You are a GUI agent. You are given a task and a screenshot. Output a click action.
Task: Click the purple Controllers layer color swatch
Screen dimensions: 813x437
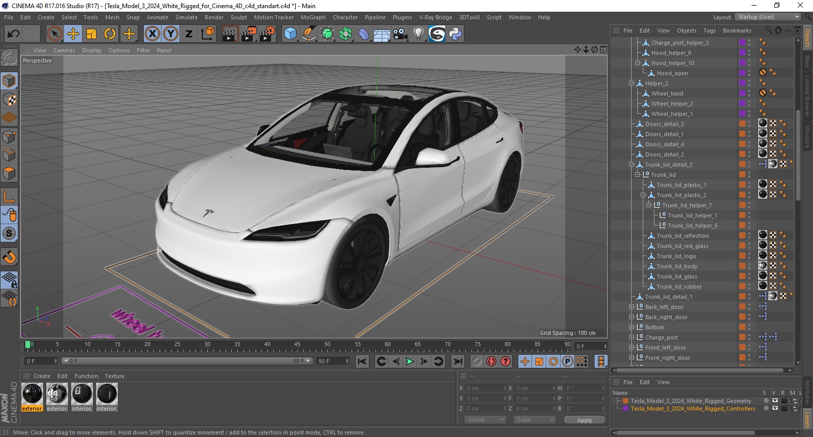tap(626, 409)
